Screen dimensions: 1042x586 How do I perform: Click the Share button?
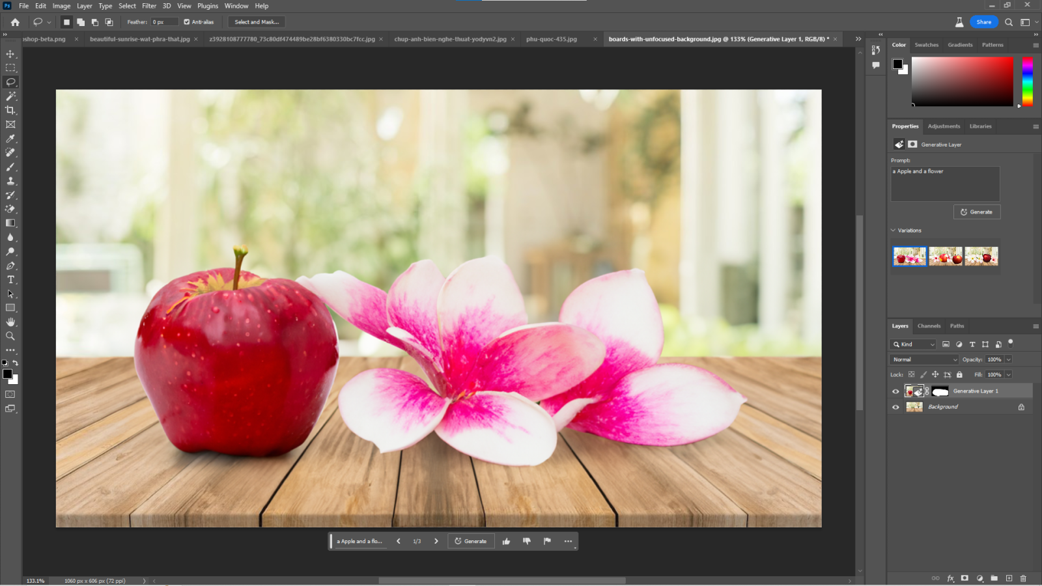click(983, 22)
